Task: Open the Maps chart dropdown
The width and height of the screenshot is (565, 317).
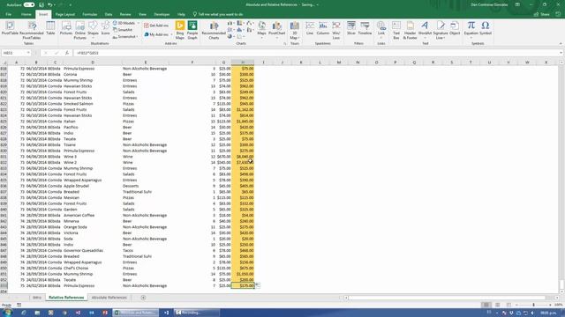Action: 262,38
